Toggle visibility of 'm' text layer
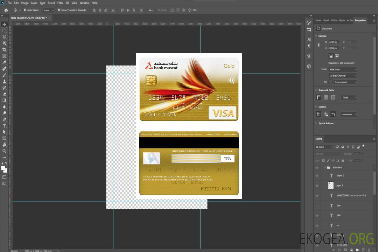The height and width of the screenshot is (252, 378). (317, 226)
